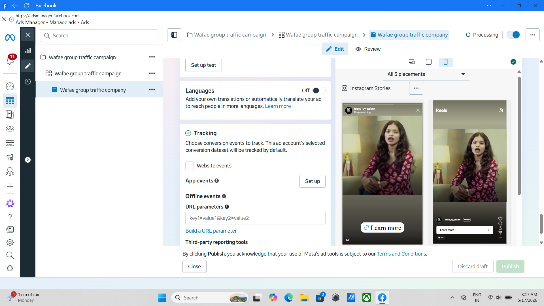Open the Reels preview thumbnail

point(470,172)
